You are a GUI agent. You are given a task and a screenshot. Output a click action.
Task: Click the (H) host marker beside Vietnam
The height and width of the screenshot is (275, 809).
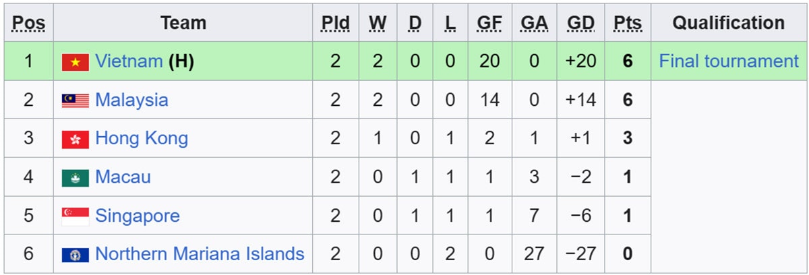point(181,61)
